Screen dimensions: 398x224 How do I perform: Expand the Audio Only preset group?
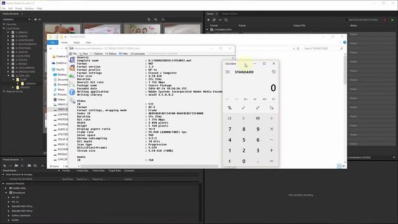point(6,188)
